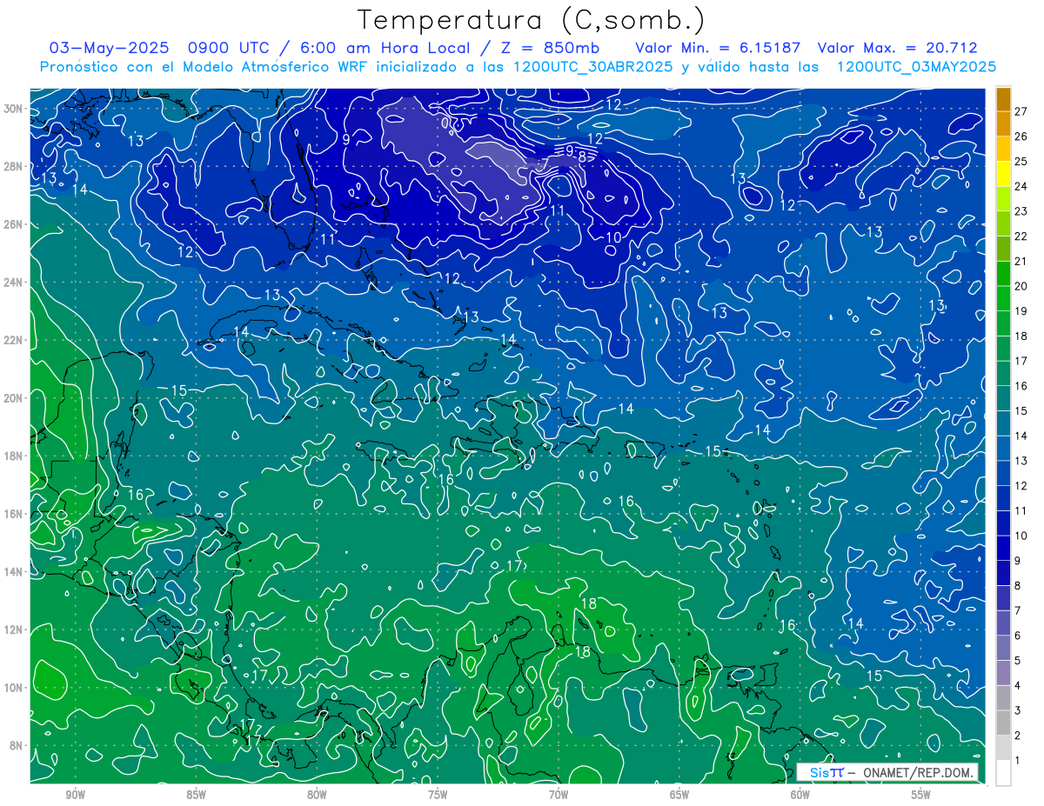Click the '1200UTC_03MAY2025' valid-until time

pos(916,67)
